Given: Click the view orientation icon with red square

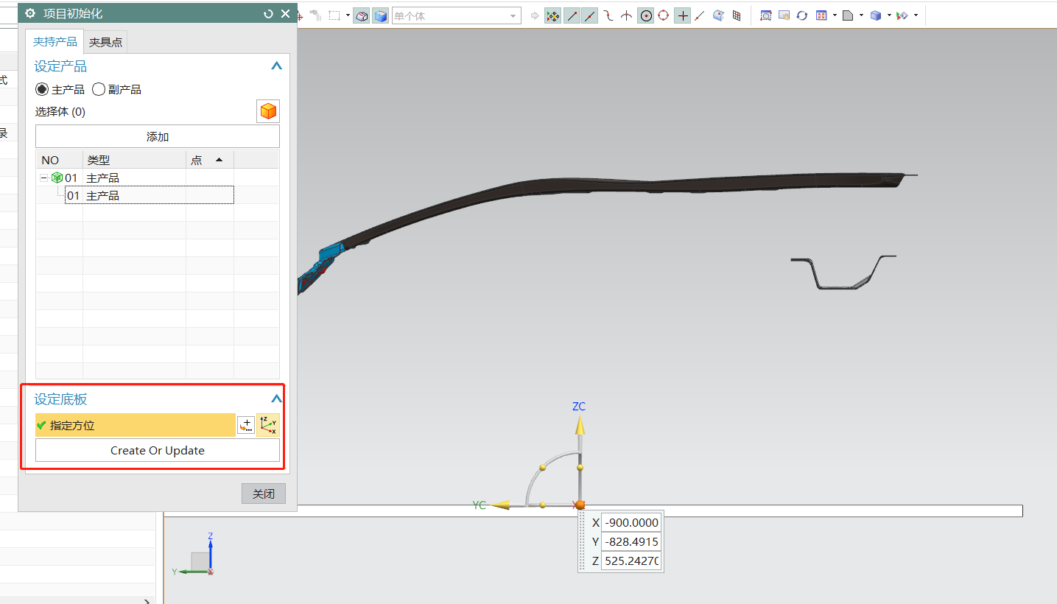Looking at the screenshot, I should coord(821,15).
